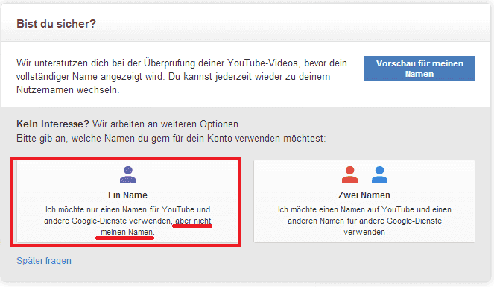The height and width of the screenshot is (287, 494).
Task: Click the underlined 'meinen Namen.' phrase
Action: coord(127,232)
